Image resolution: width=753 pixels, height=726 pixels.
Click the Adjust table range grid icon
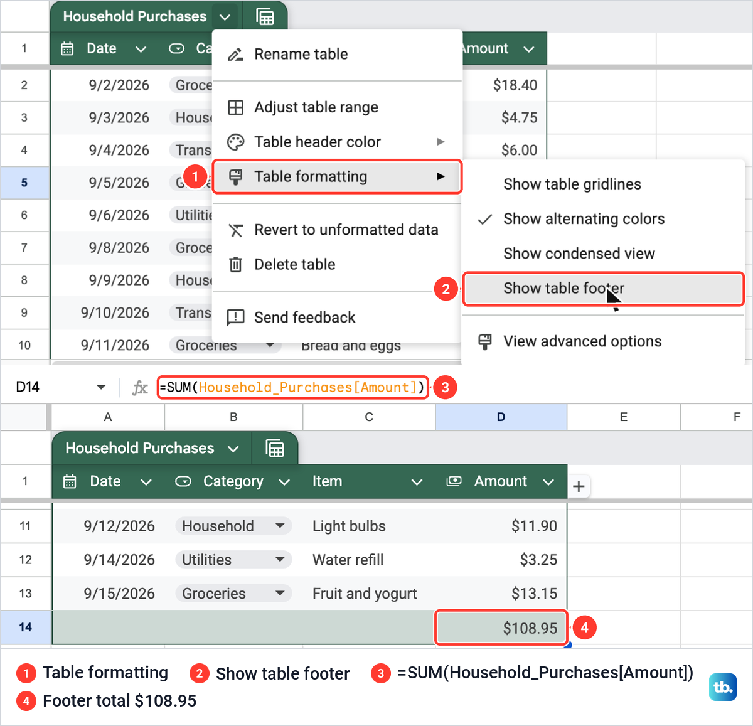[x=235, y=107]
